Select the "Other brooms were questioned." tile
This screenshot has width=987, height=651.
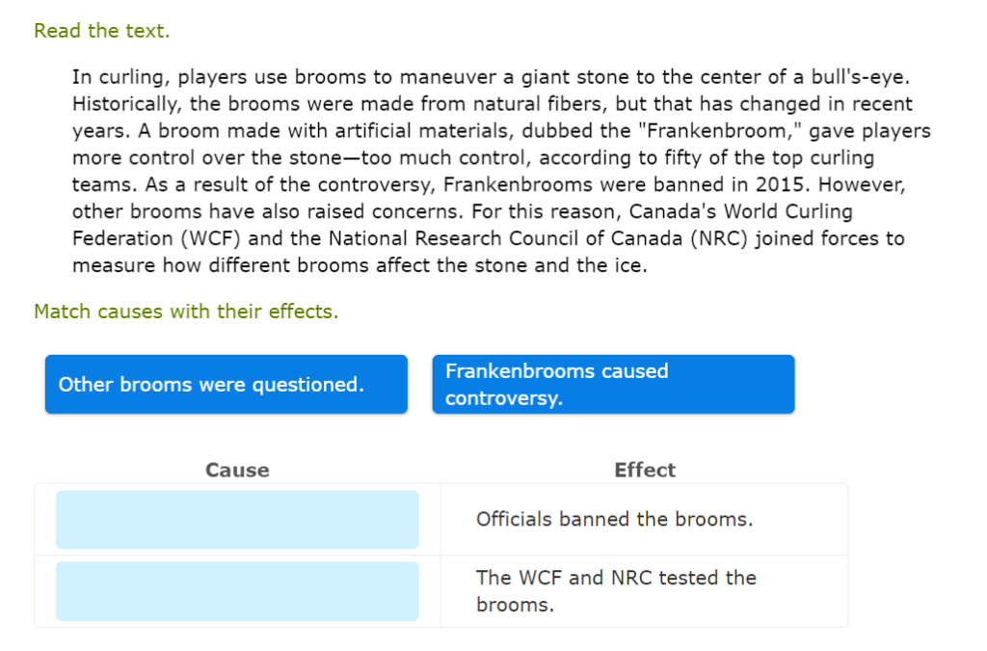[x=226, y=385]
